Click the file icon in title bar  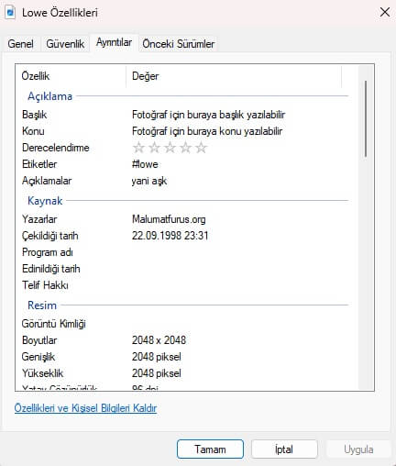pyautogui.click(x=10, y=13)
